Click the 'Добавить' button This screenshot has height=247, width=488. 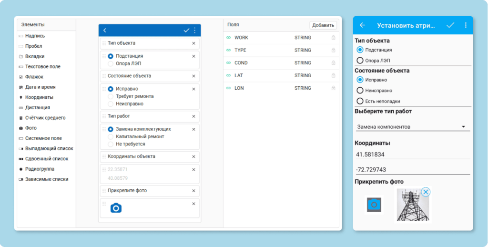click(323, 25)
